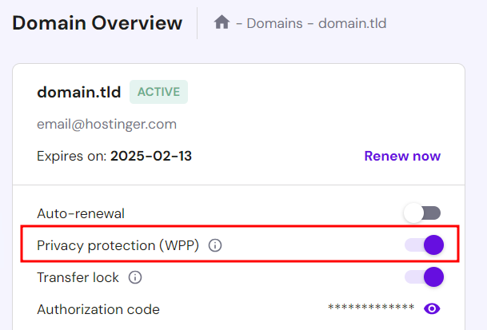Click the email@hostinger.com address

tap(106, 124)
